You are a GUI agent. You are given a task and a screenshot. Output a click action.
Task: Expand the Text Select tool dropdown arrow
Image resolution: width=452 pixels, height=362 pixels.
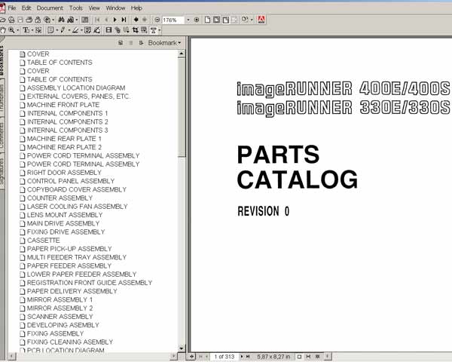(32, 30)
